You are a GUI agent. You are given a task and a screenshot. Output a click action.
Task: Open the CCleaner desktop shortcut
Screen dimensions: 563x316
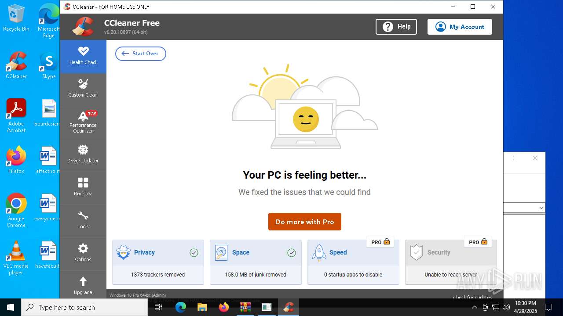[x=16, y=65]
